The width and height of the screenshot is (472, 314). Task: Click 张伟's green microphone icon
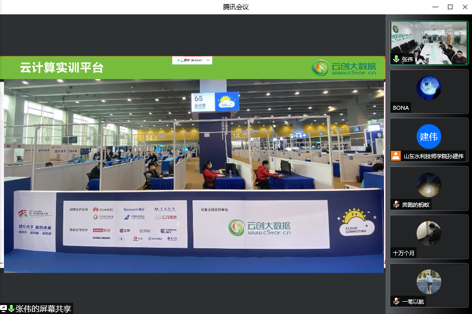point(396,59)
